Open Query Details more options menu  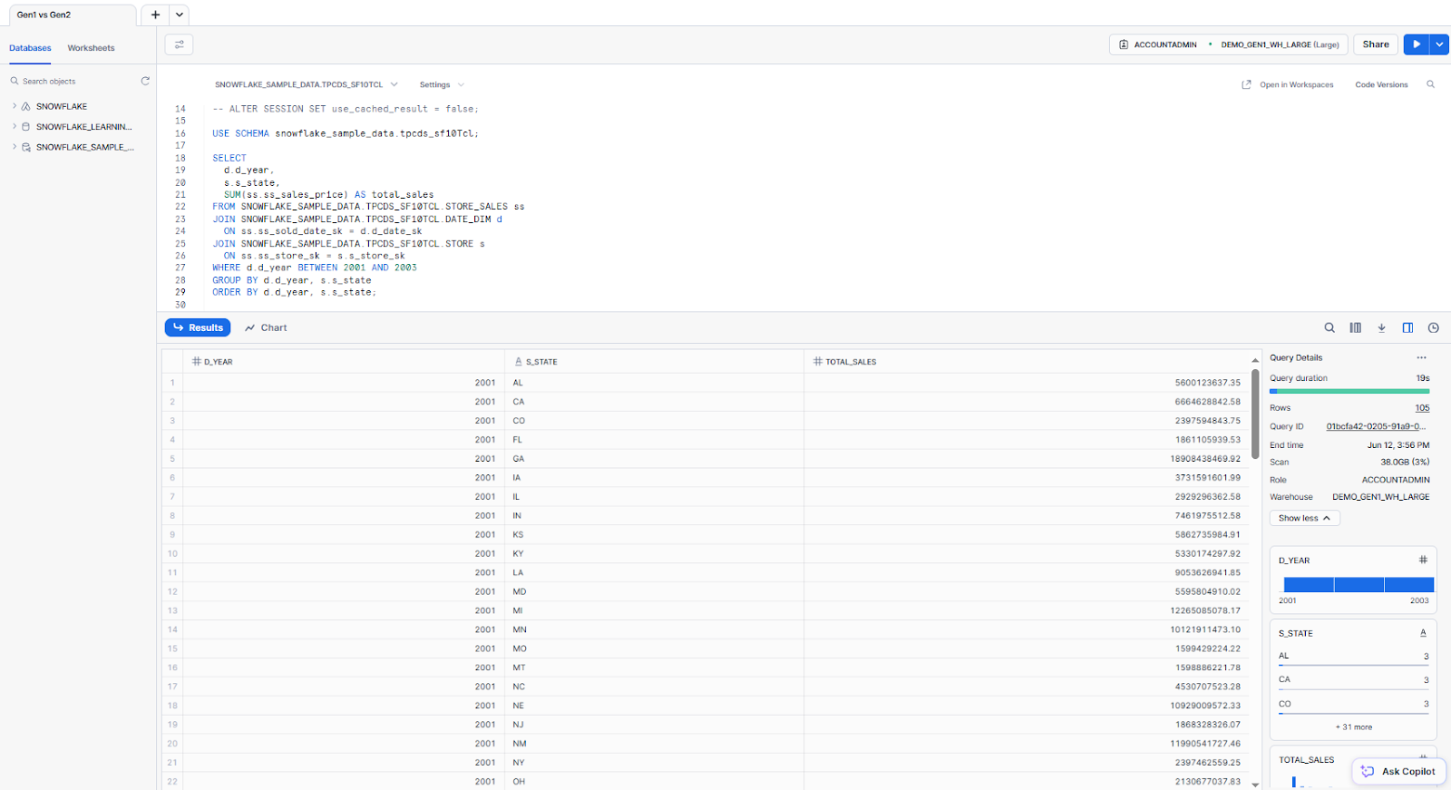coord(1421,358)
